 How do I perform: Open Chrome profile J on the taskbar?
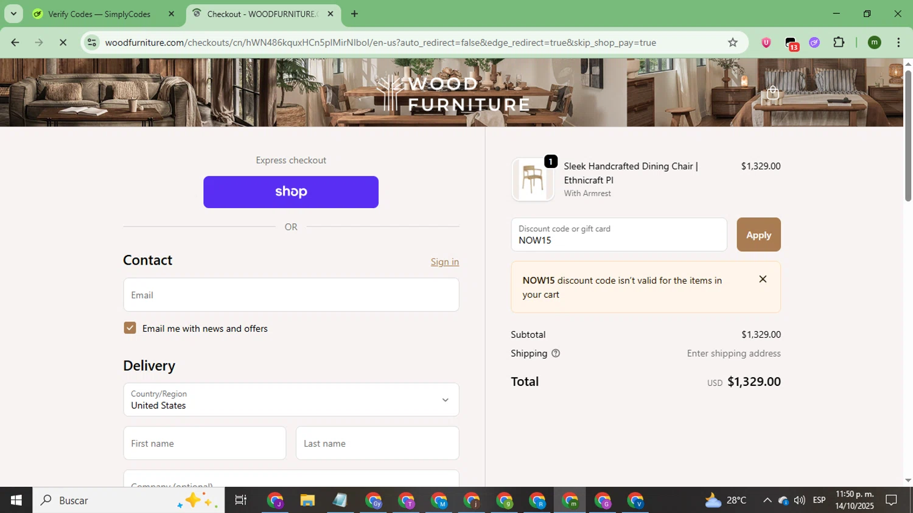tap(275, 500)
